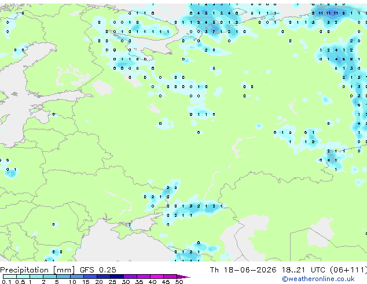Click the '50' legend scale label
The image size is (367, 284).
pos(179,282)
